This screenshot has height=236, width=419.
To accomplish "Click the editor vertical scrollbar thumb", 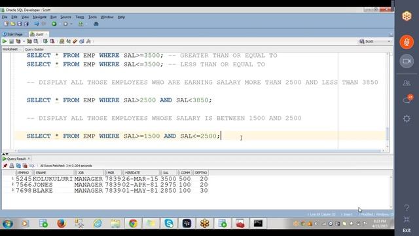I will pyautogui.click(x=388, y=134).
